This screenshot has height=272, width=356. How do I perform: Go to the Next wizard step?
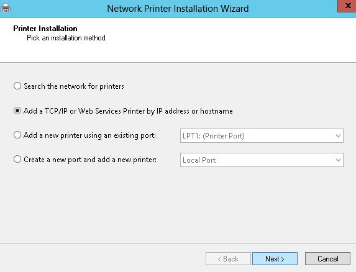click(x=275, y=258)
